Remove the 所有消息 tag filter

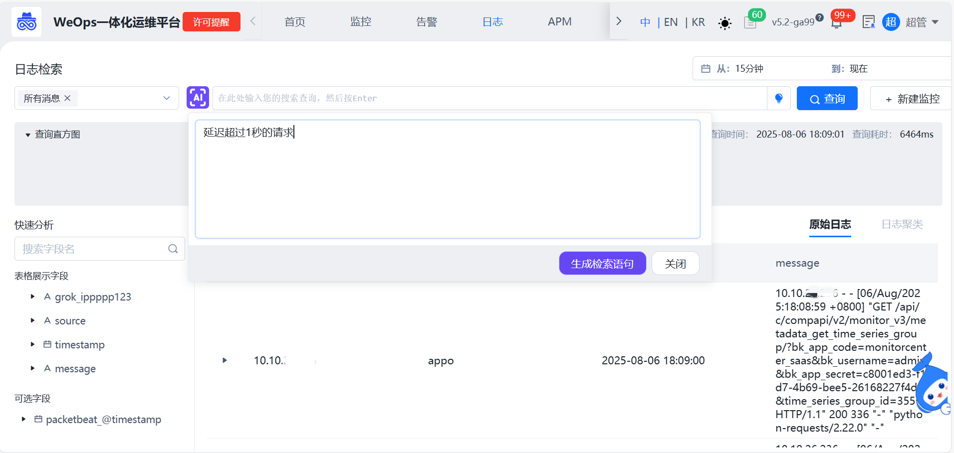pos(67,98)
